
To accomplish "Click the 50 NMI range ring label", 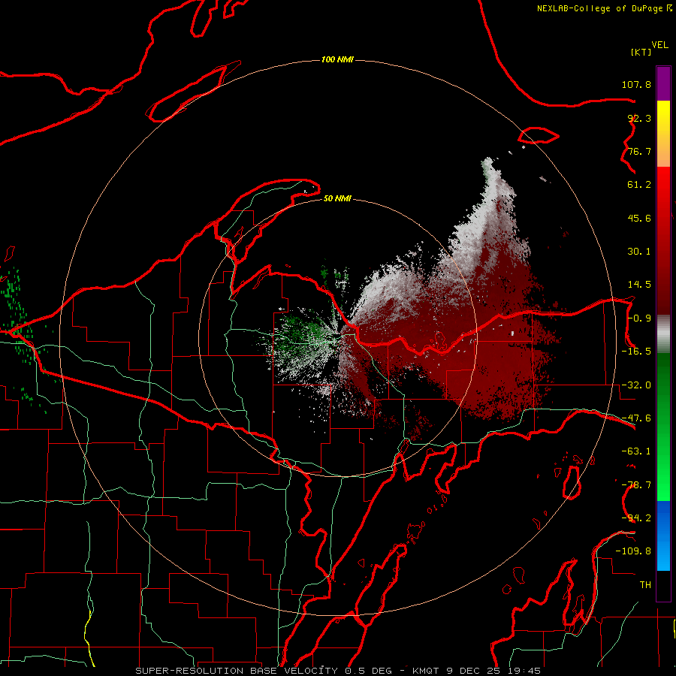I will [x=337, y=198].
